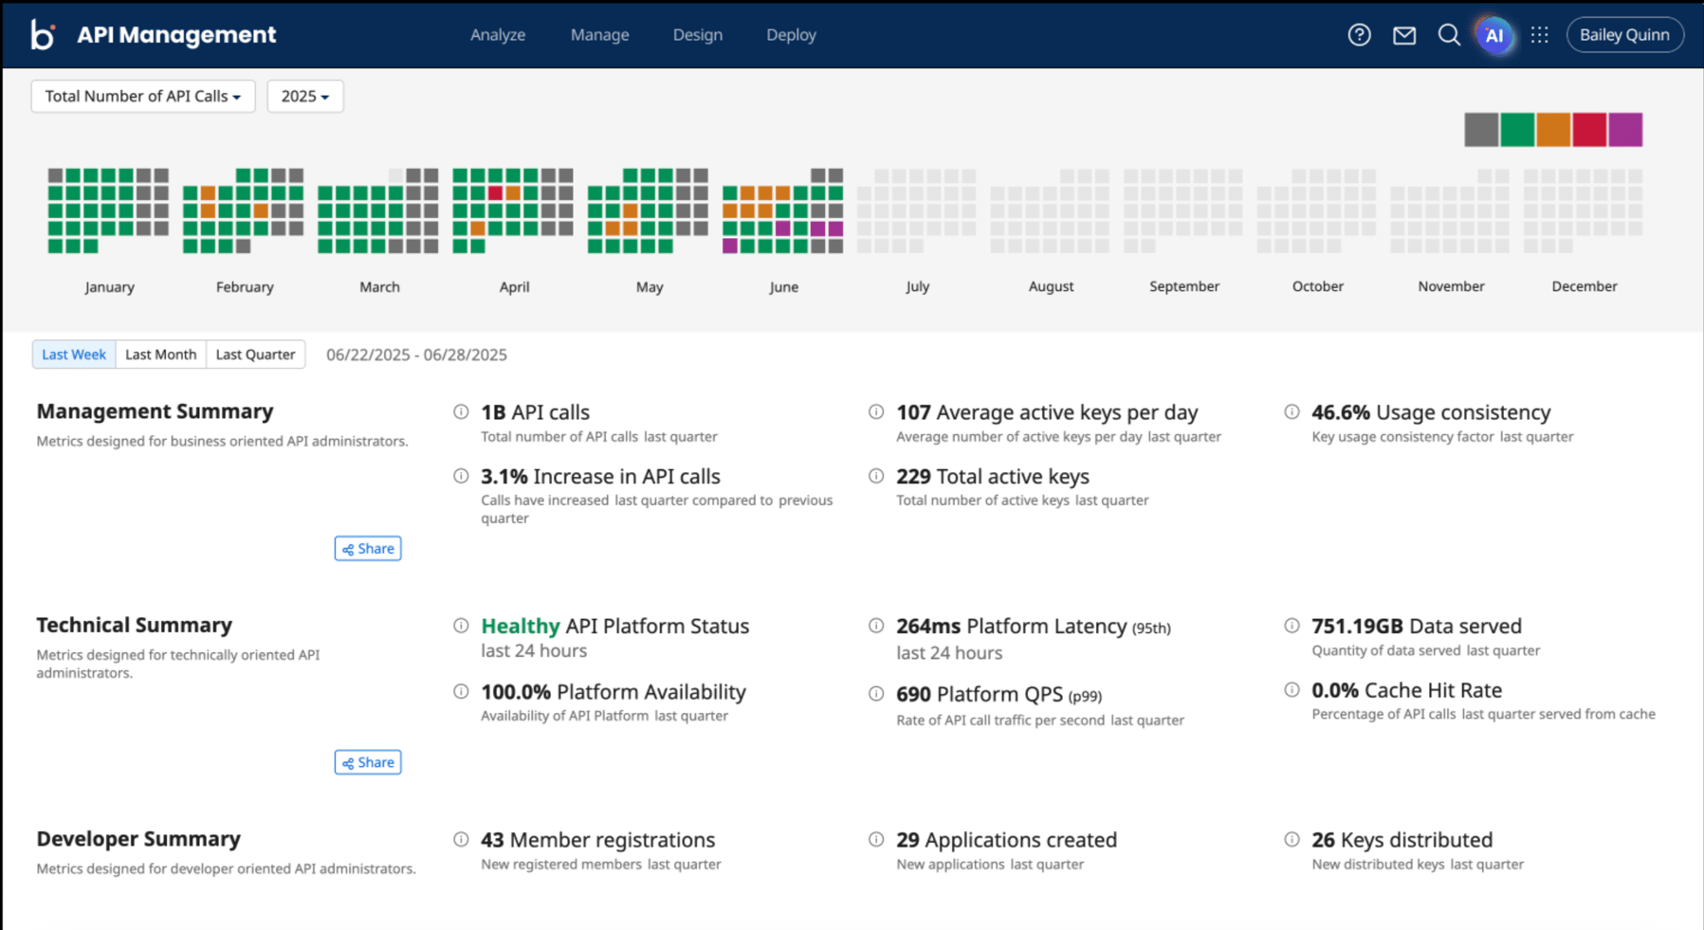Open the 2025 year dropdown
This screenshot has height=930, width=1704.
tap(305, 97)
